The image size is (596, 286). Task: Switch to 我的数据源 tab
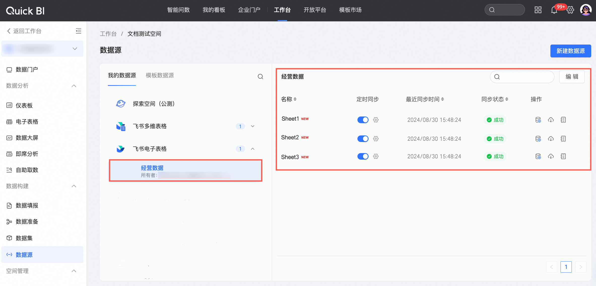pos(122,76)
